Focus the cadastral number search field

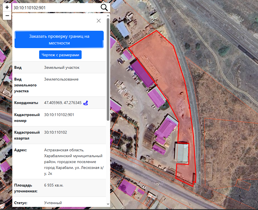pyautogui.click(x=56, y=8)
